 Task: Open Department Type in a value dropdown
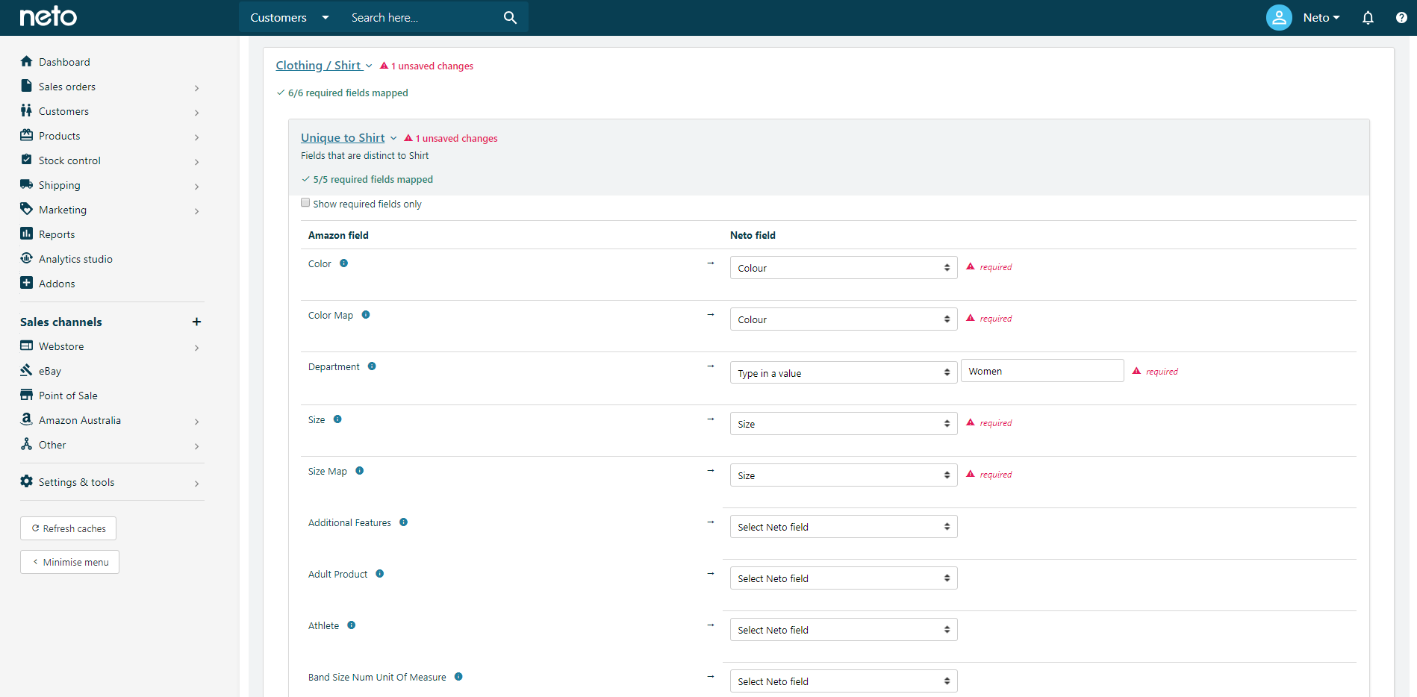(x=844, y=372)
